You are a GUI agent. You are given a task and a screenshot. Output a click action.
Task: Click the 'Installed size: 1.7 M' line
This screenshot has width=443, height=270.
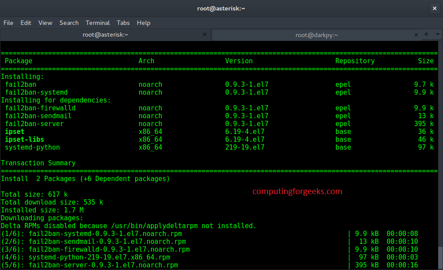click(42, 210)
